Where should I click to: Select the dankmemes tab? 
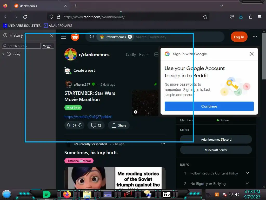[40, 6]
